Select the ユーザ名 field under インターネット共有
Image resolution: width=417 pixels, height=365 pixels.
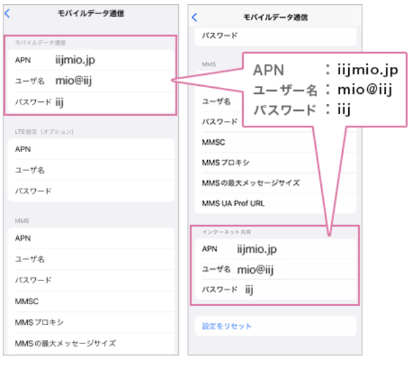275,270
